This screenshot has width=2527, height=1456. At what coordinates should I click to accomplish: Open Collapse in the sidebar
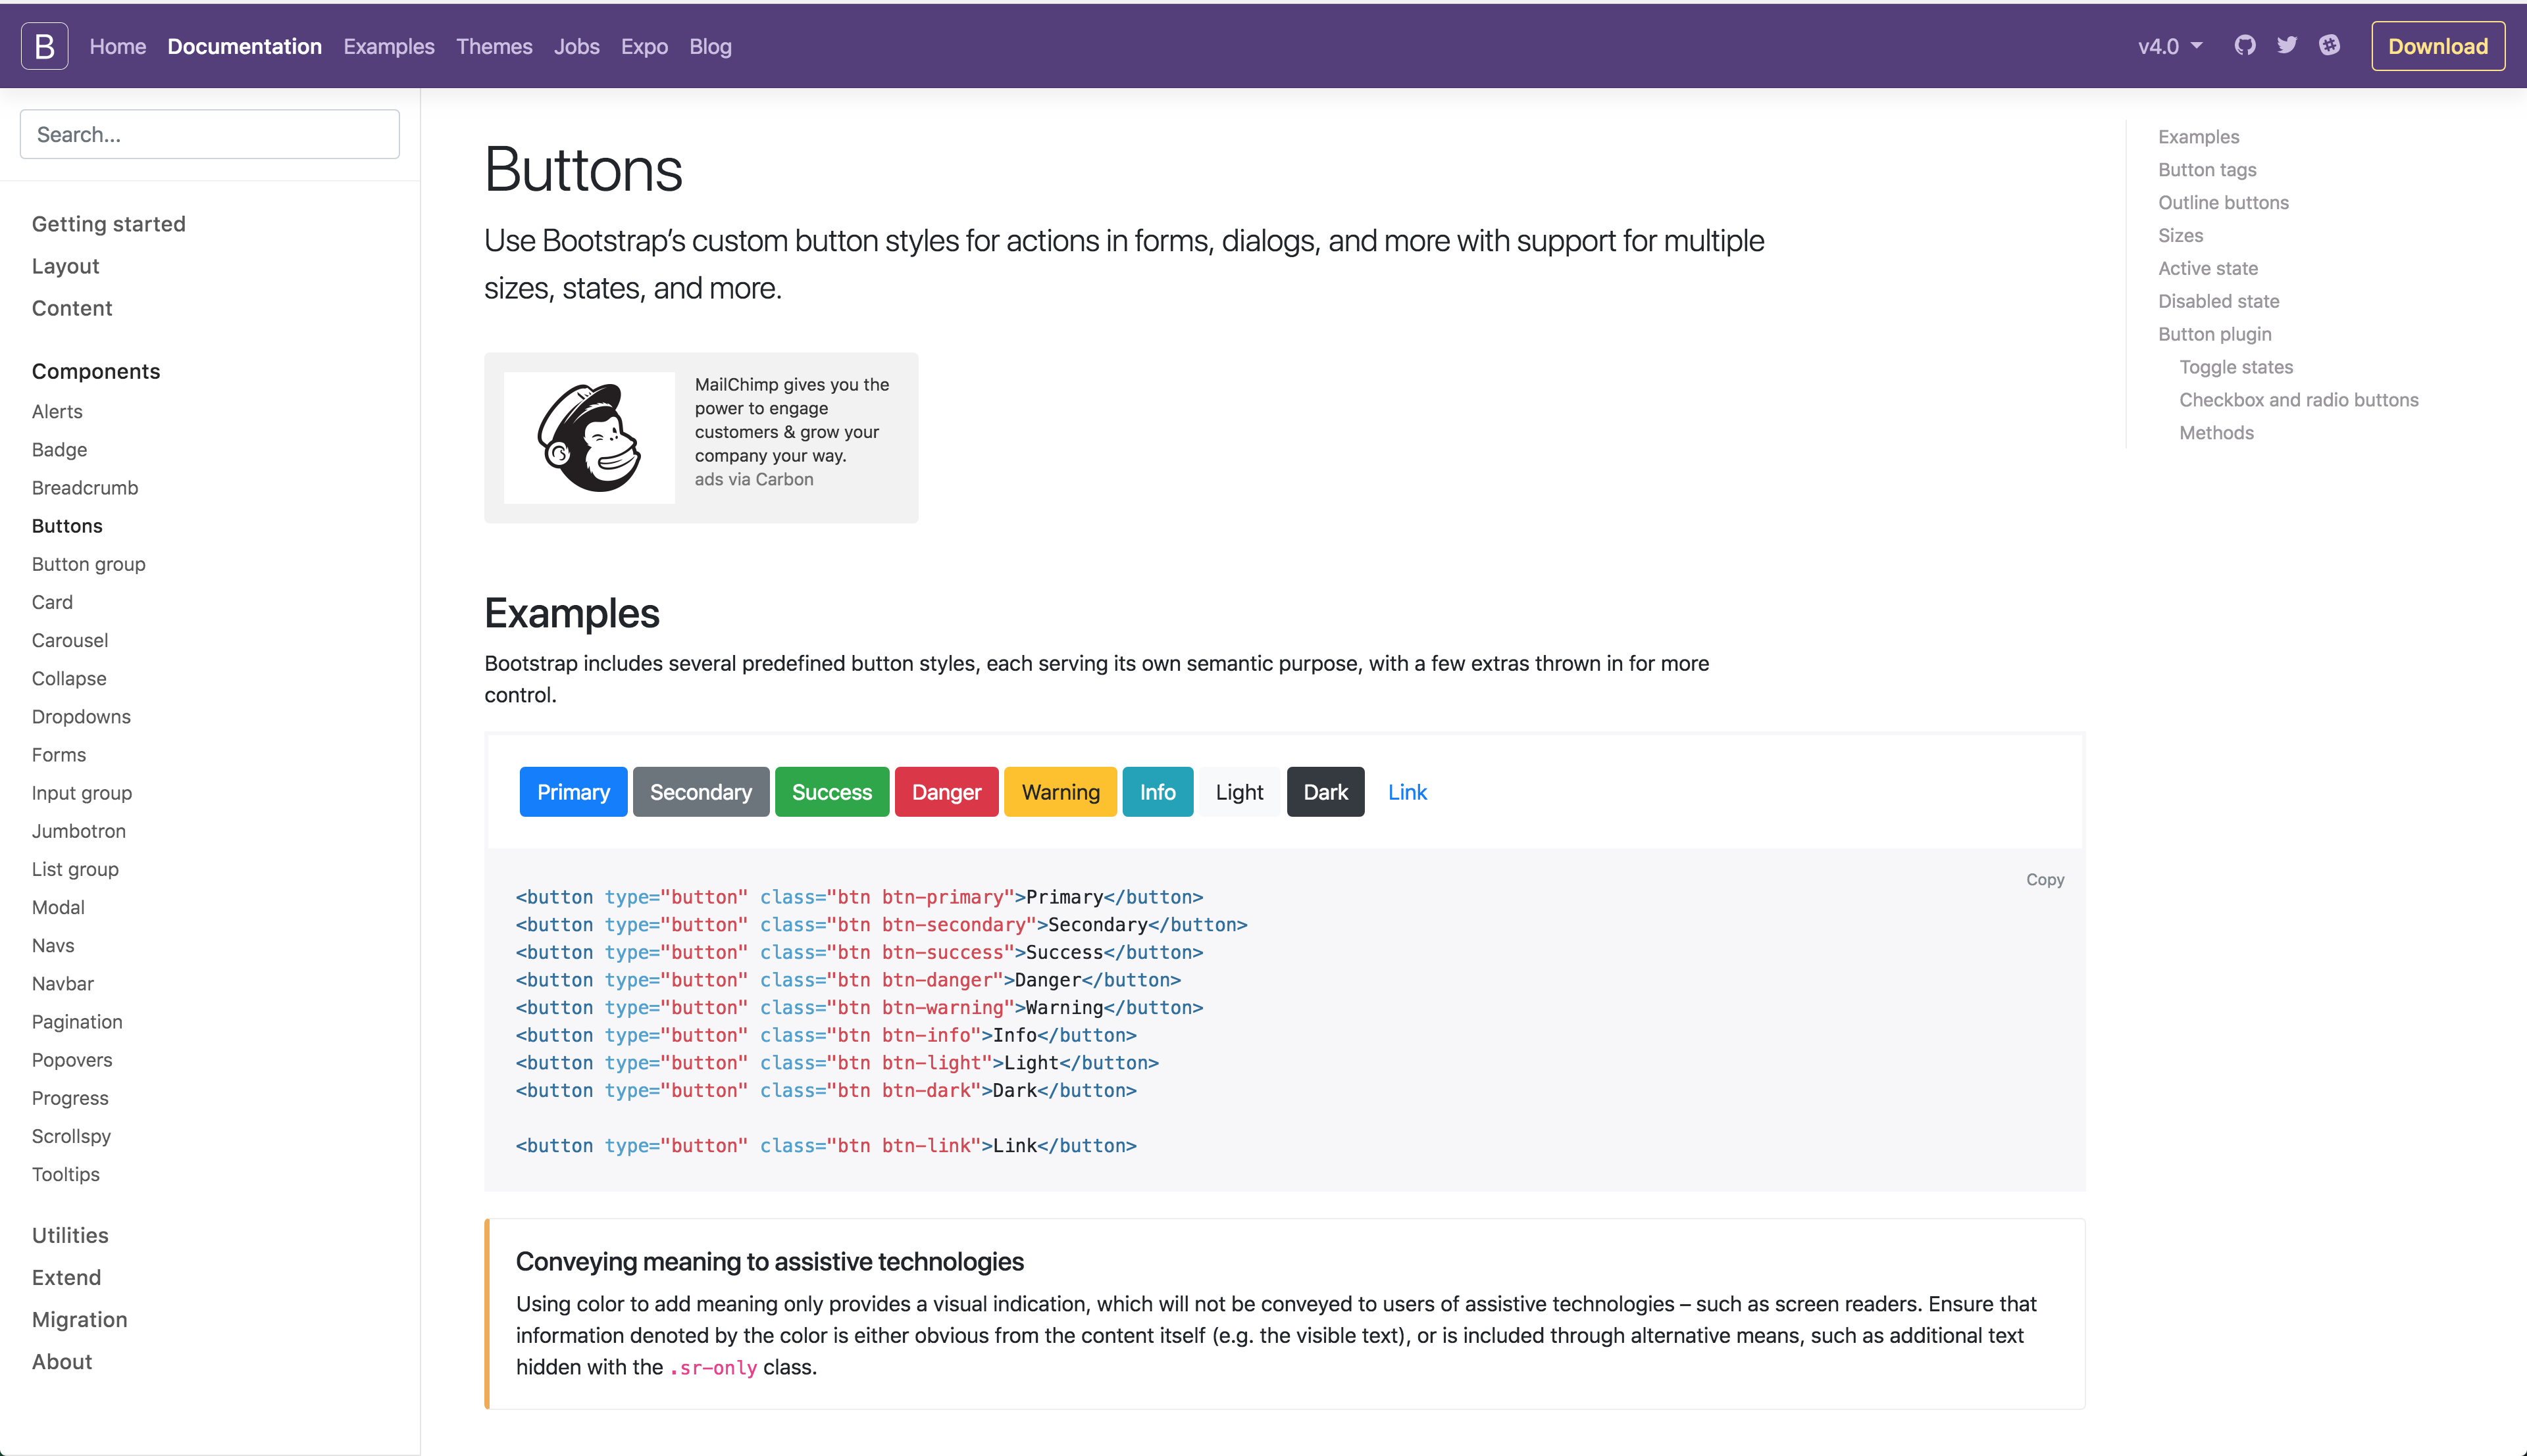click(x=69, y=678)
